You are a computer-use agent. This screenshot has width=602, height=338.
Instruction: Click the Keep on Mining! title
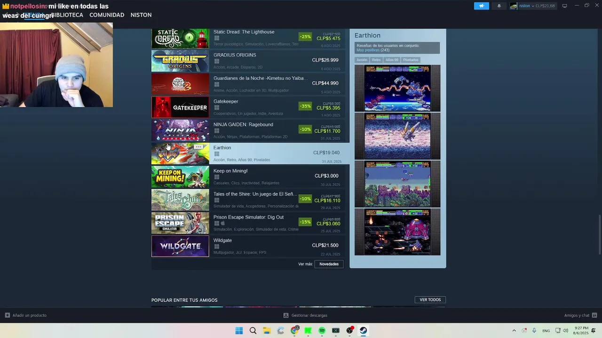[230, 171]
